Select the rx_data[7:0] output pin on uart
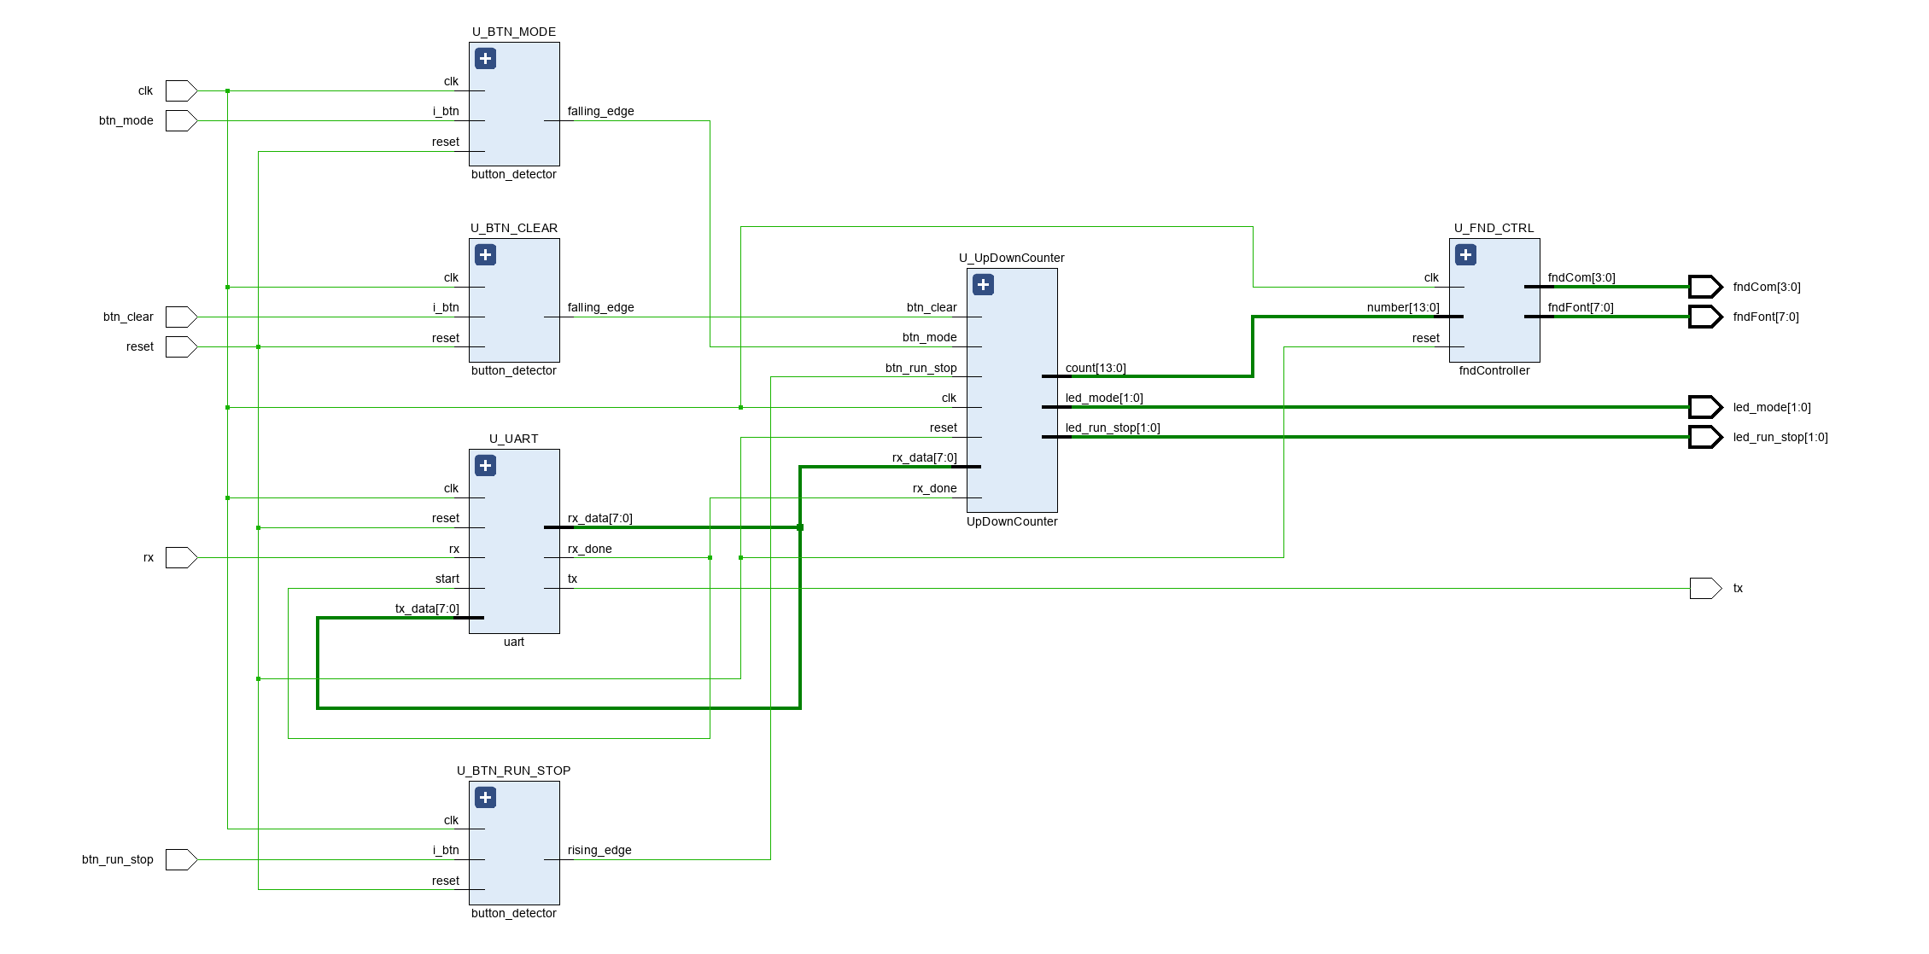The height and width of the screenshot is (954, 1929). [x=600, y=518]
